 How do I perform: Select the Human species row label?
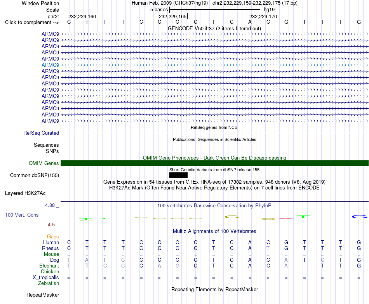point(51,242)
